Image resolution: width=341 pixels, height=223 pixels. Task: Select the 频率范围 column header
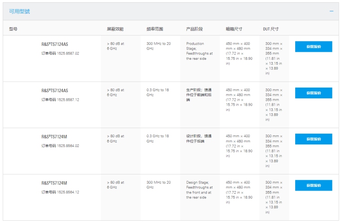[155, 29]
